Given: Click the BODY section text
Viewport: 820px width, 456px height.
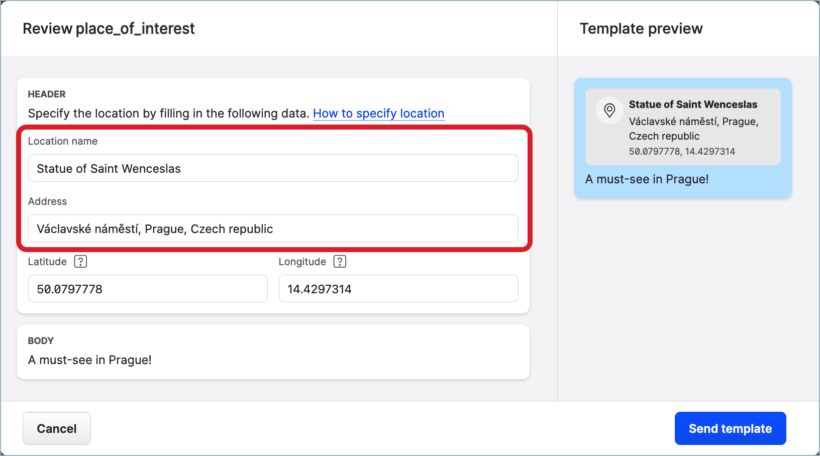Looking at the screenshot, I should coord(90,360).
